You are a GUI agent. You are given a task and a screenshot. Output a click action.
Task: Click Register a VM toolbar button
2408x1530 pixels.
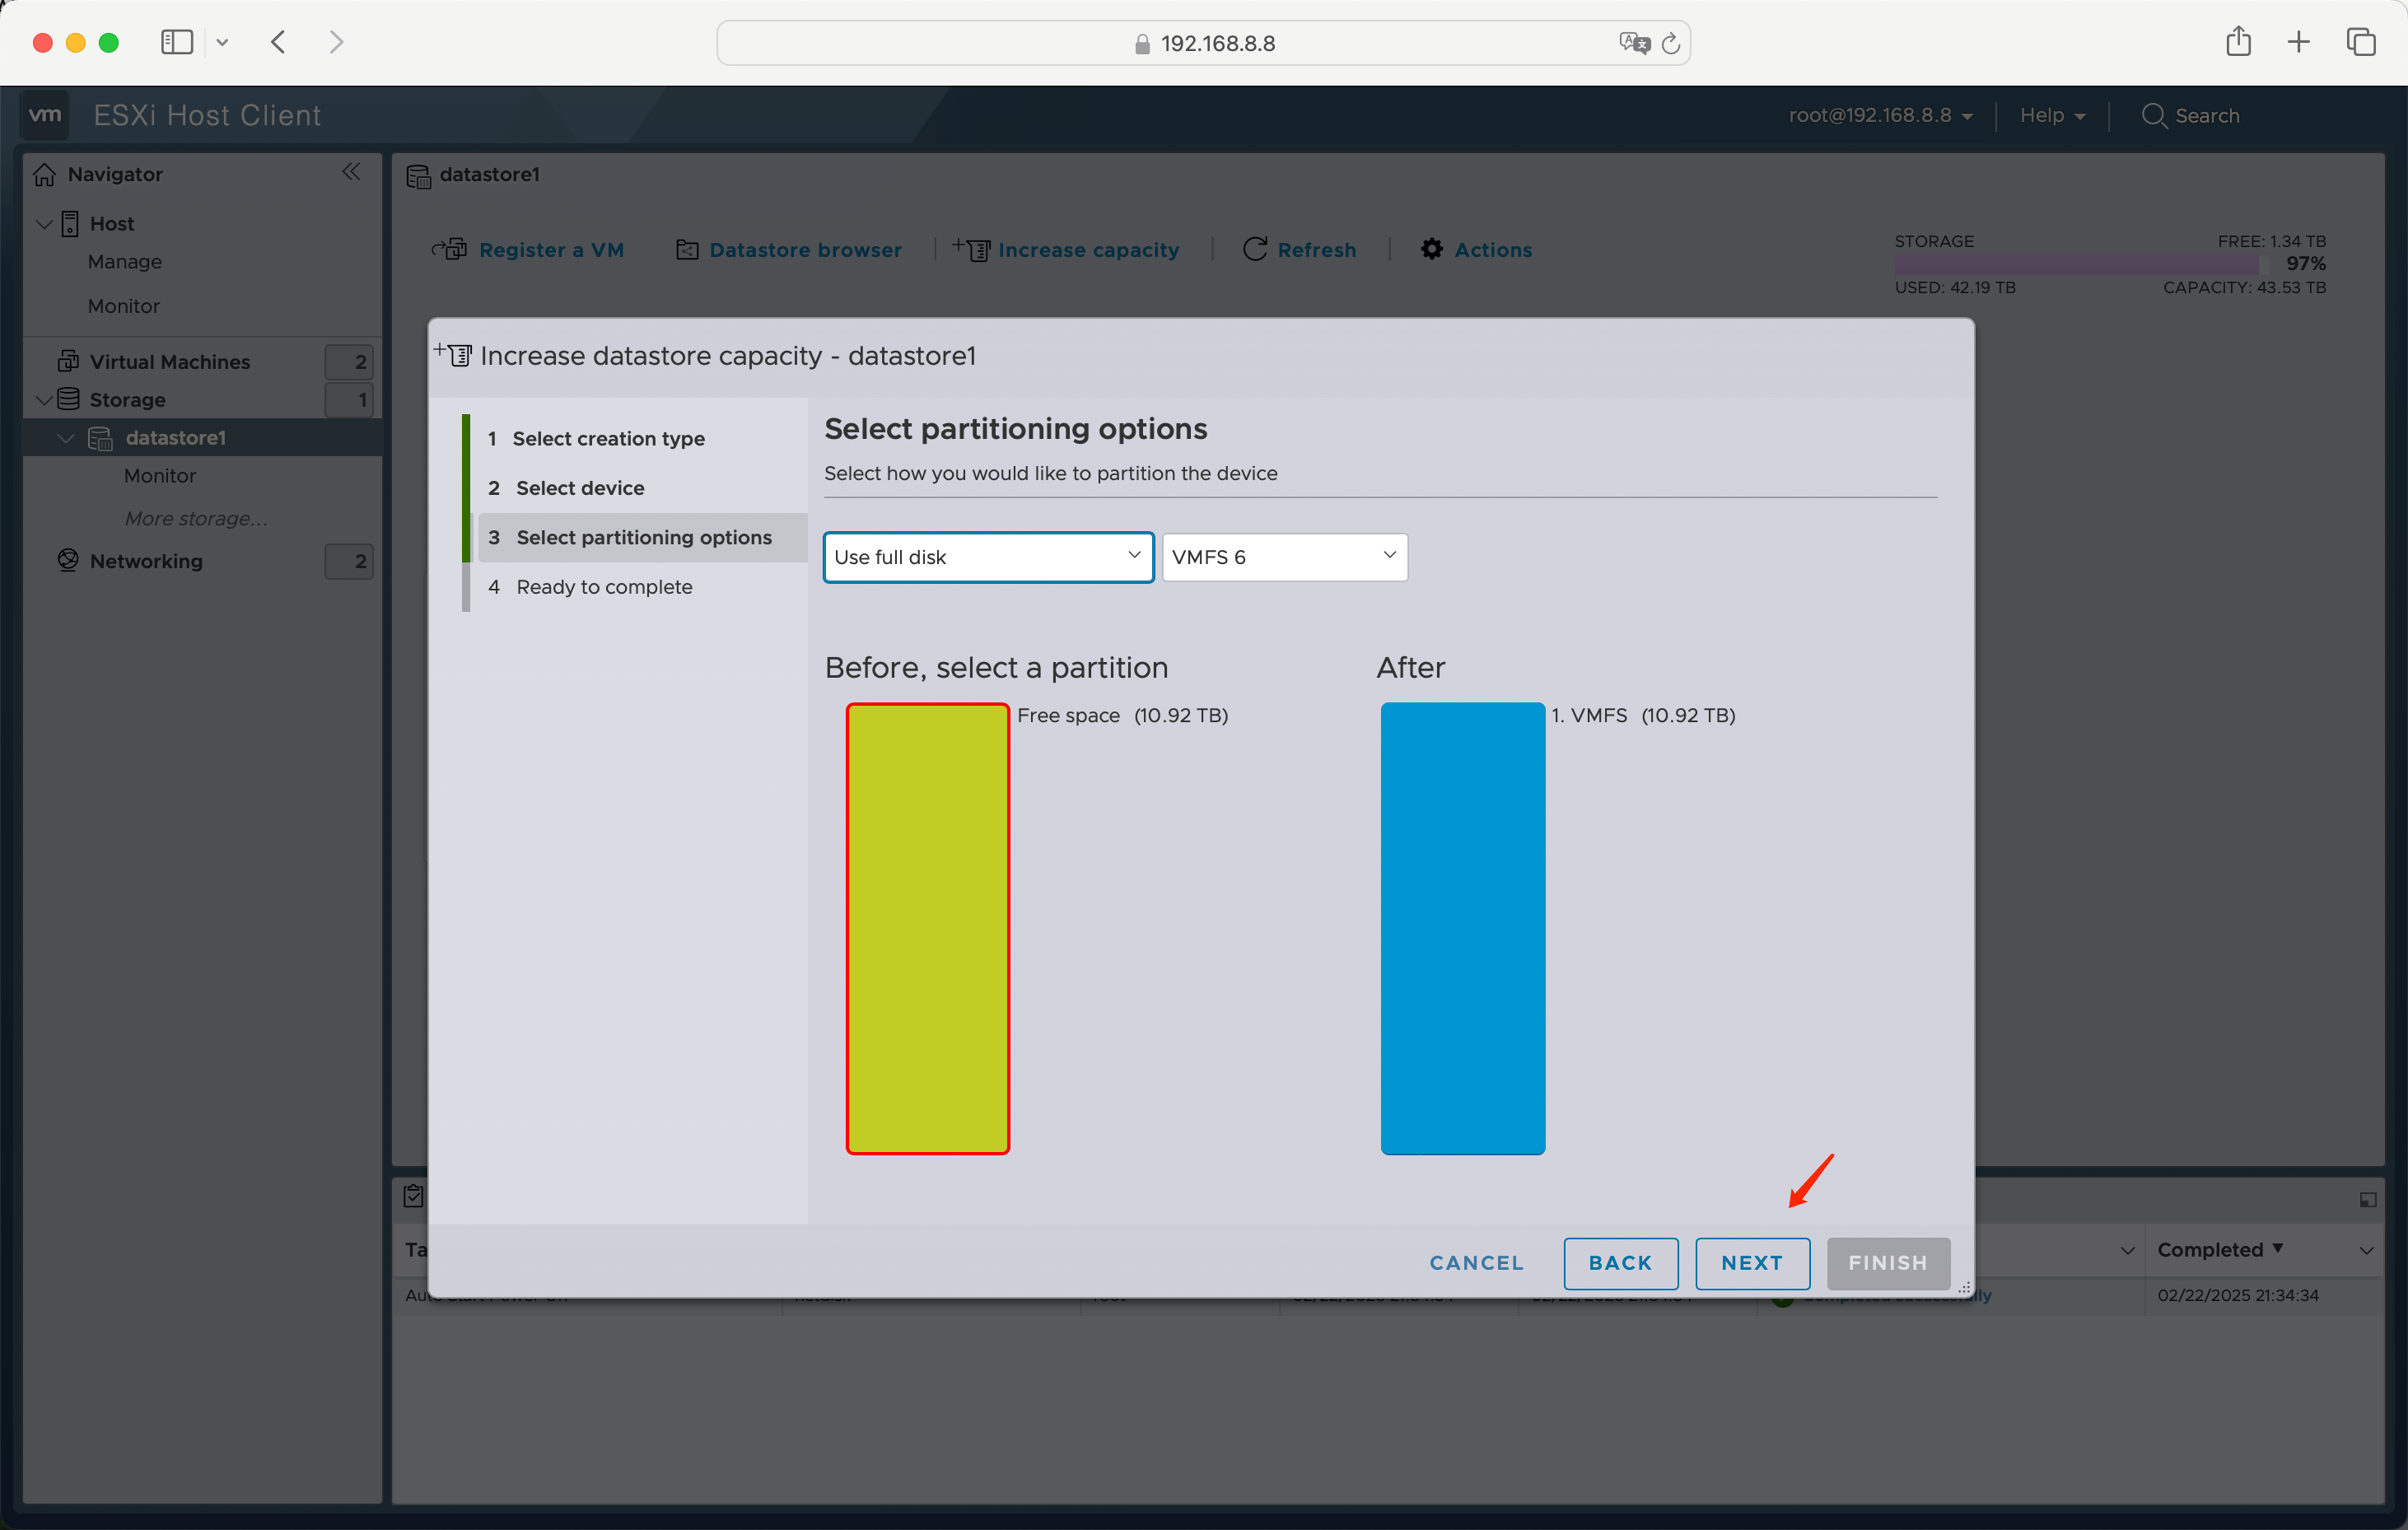point(528,250)
